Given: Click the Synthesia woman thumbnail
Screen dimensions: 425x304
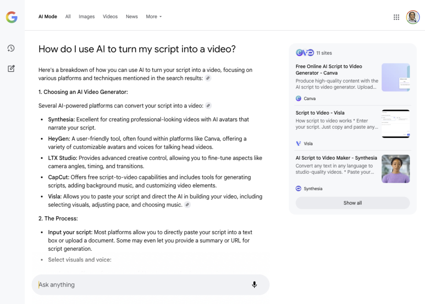Looking at the screenshot, I should pos(396,169).
